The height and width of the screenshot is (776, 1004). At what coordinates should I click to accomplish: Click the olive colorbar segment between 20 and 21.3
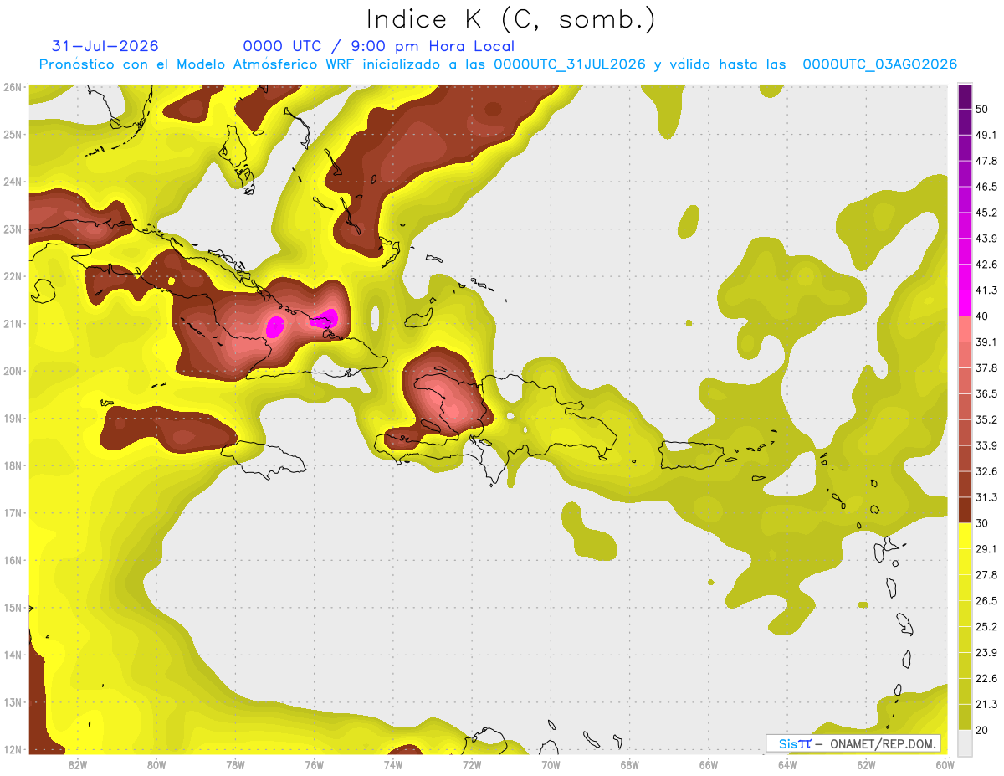click(x=965, y=717)
